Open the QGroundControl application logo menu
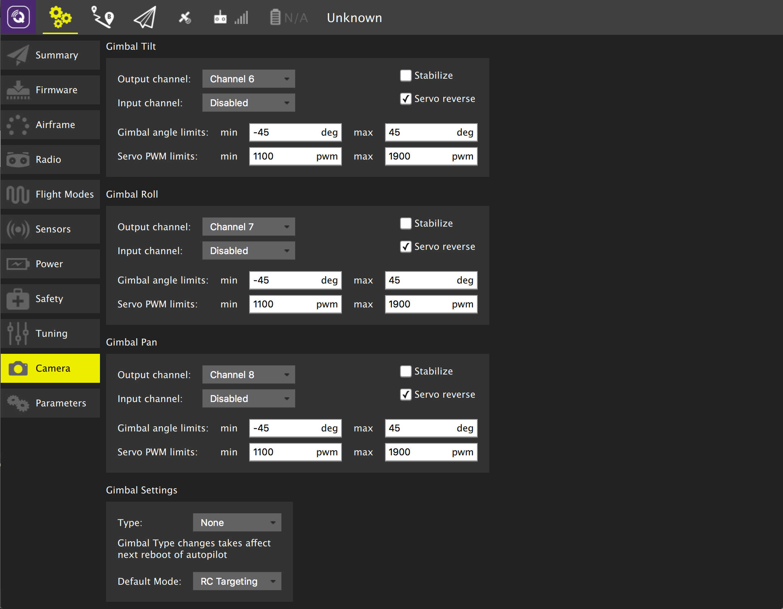 pos(18,17)
